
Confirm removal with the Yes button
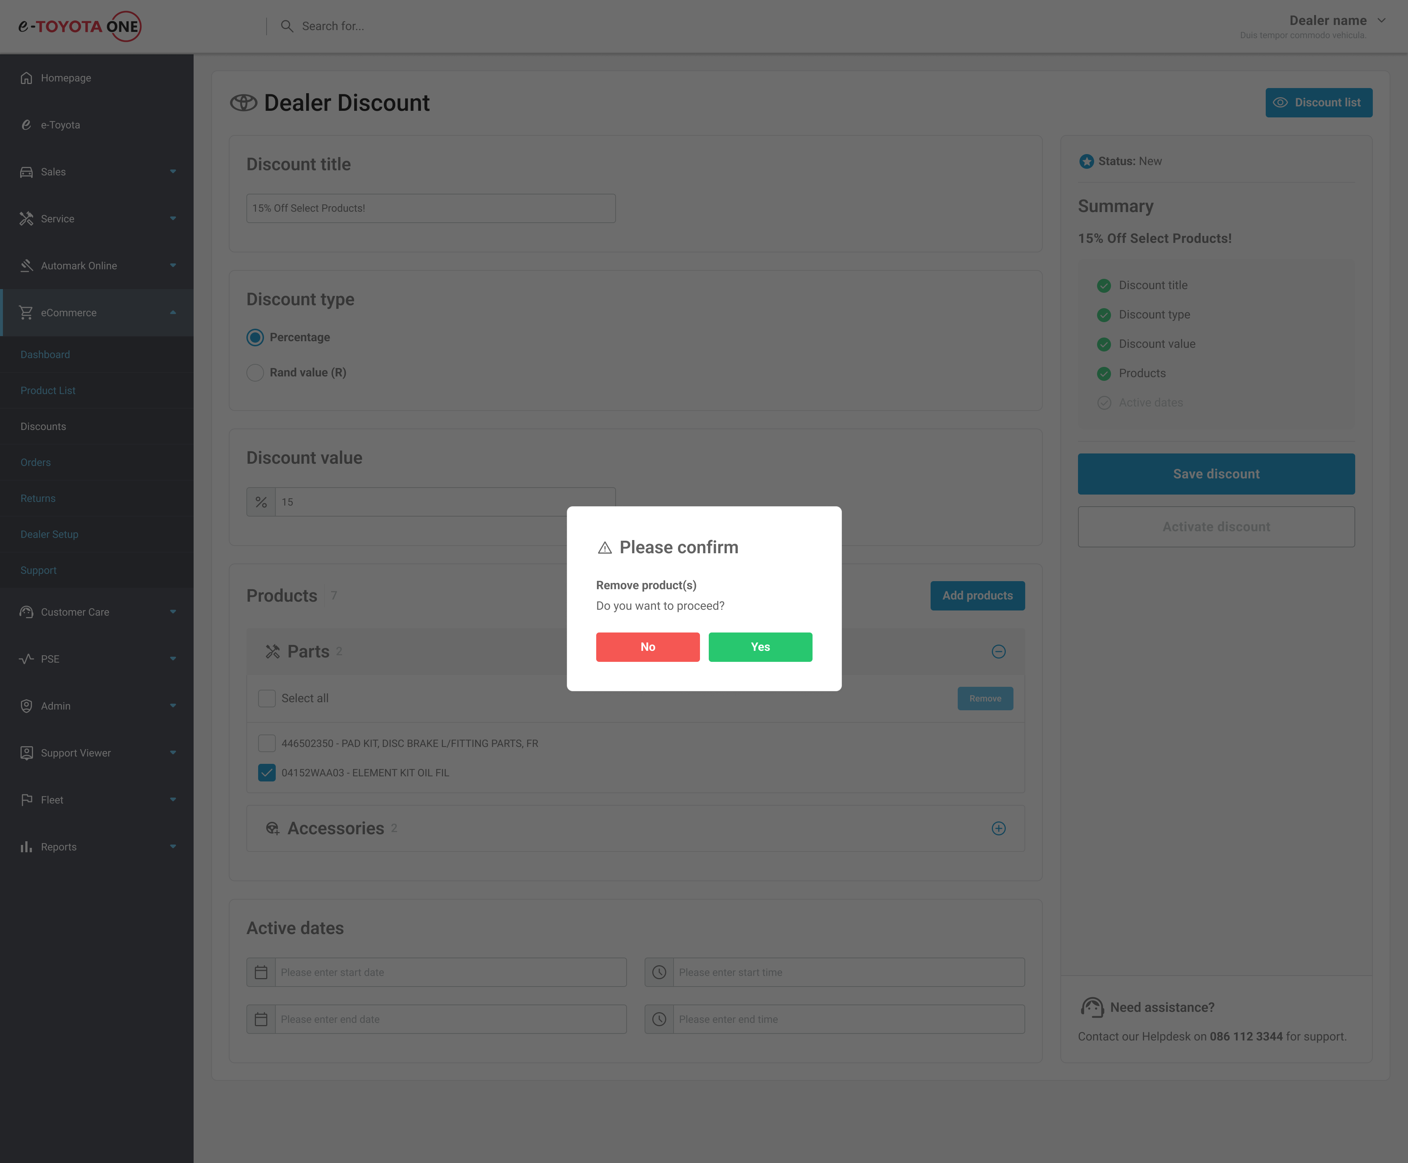[x=760, y=647]
